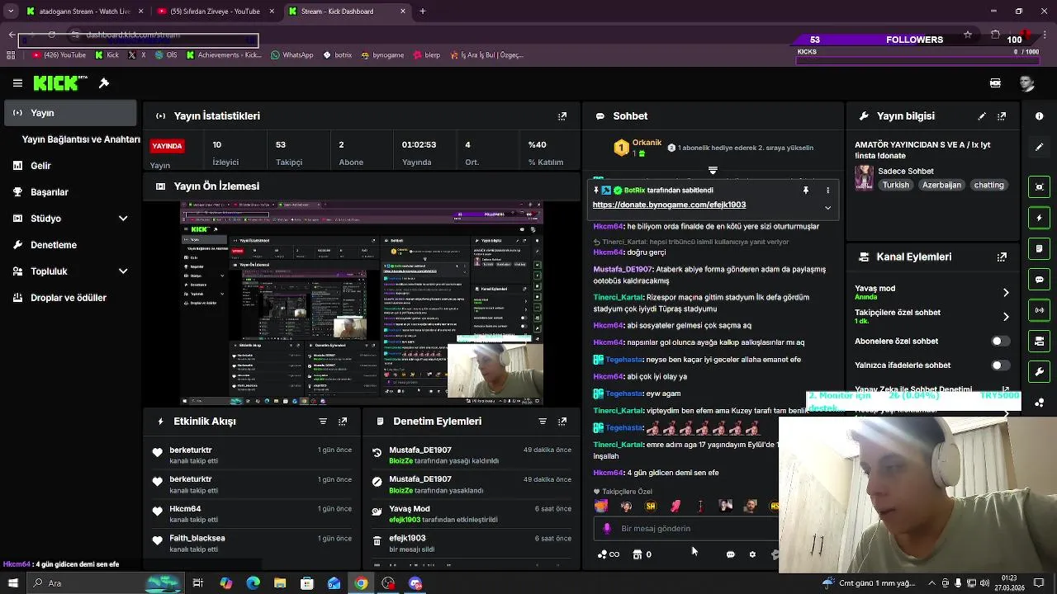Open the three-dot menu on pinned message
Image resolution: width=1057 pixels, height=594 pixels.
tap(827, 191)
